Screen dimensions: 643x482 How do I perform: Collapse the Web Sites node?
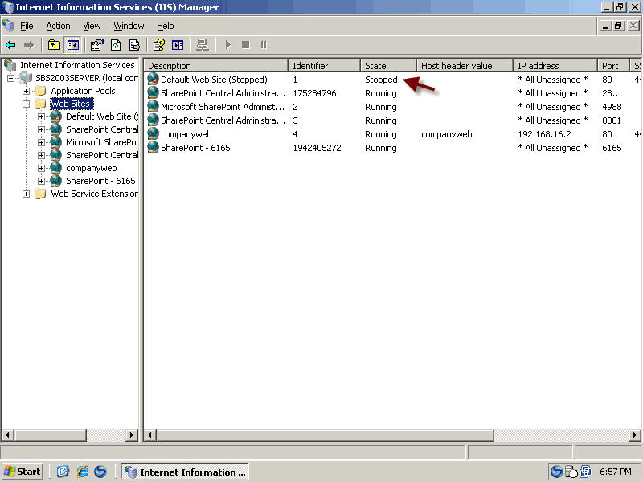26,104
